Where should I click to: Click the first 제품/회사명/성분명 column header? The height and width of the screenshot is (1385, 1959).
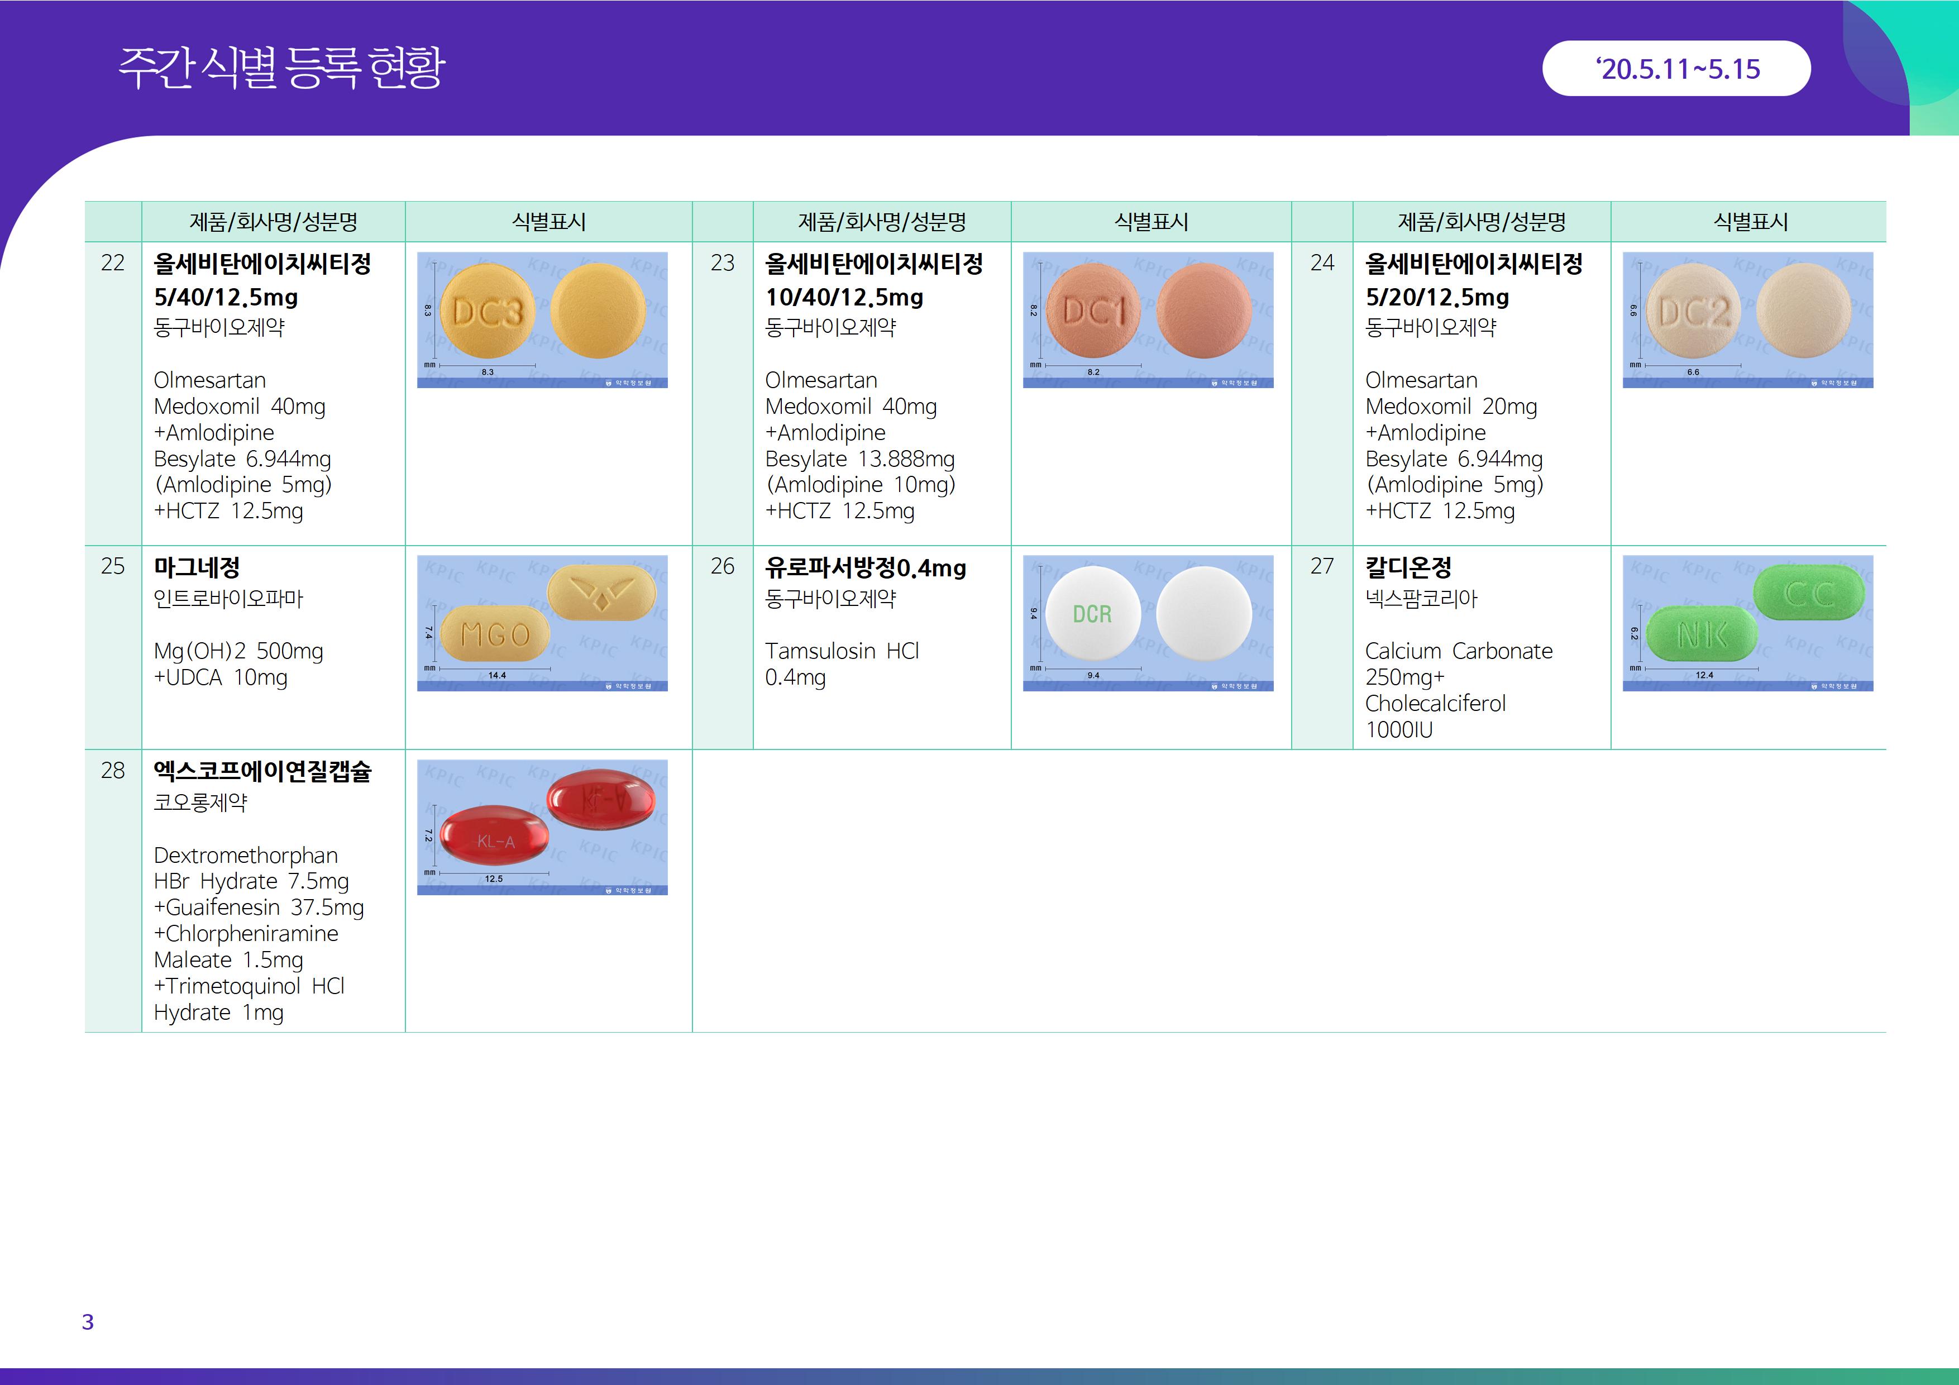[x=273, y=222]
